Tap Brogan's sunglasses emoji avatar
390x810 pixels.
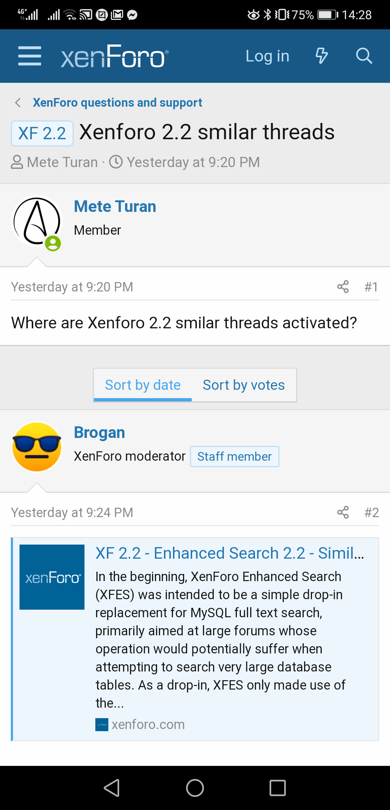[37, 447]
